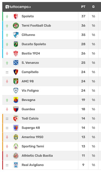Click Sporting Terni's 13 points cell
This screenshot has height=172, width=101.
83,146
